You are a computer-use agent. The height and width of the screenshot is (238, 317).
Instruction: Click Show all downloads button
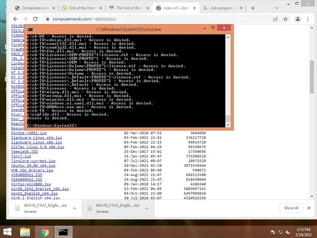click(291, 208)
